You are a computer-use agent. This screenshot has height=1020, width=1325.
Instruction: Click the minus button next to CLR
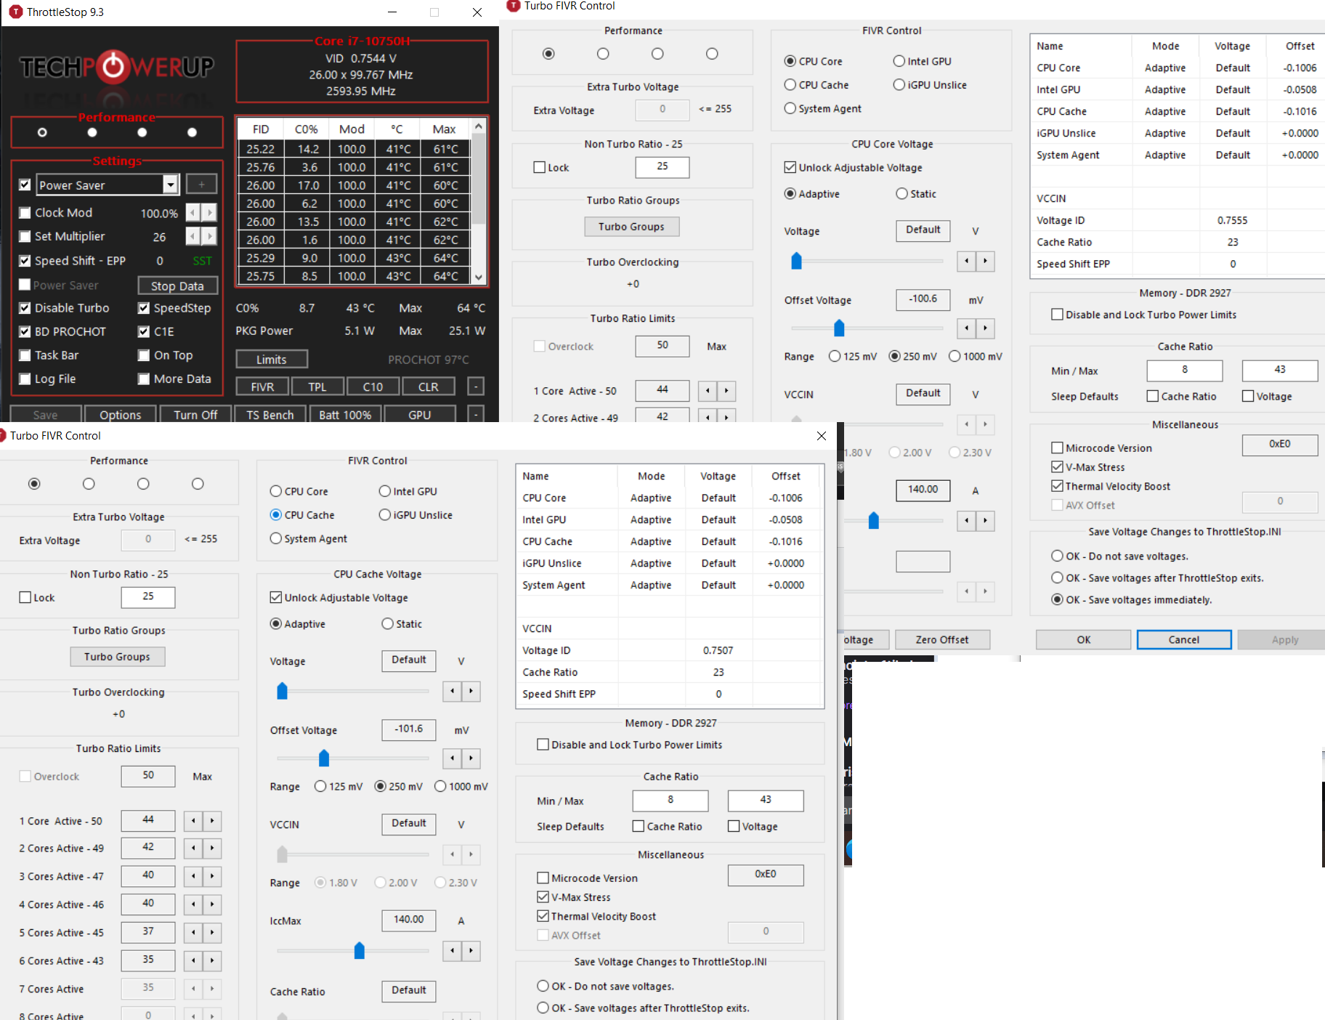tap(475, 386)
